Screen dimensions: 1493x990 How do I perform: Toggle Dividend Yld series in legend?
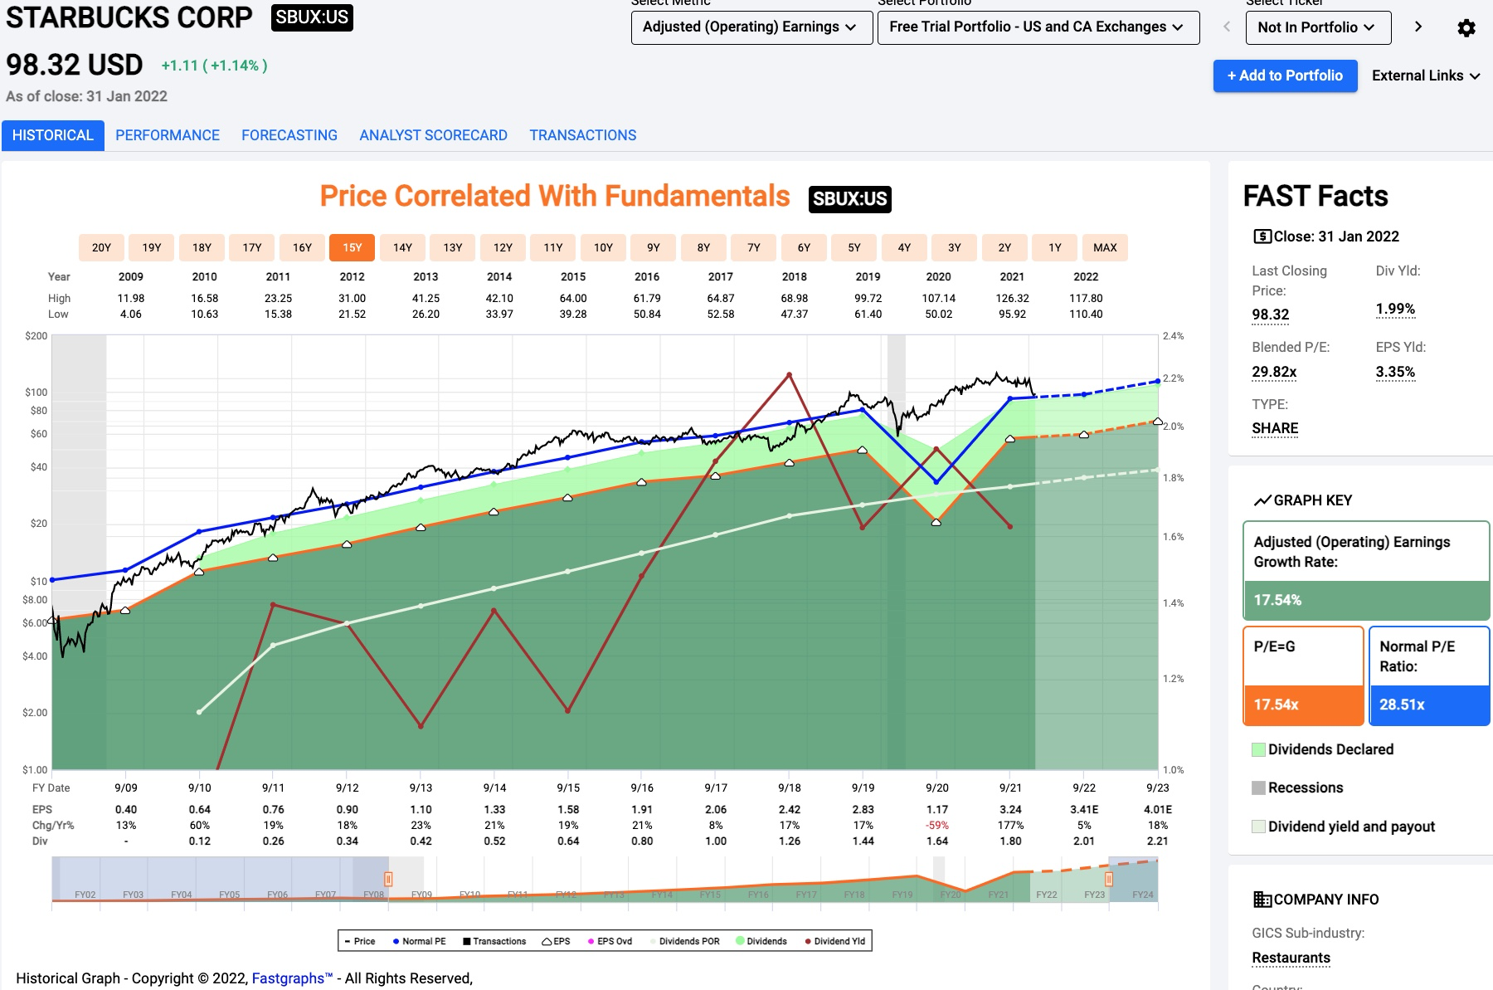(x=835, y=941)
